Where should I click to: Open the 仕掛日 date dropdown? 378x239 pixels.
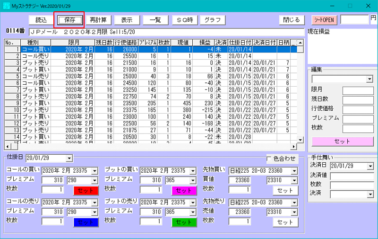pyautogui.click(x=69, y=159)
